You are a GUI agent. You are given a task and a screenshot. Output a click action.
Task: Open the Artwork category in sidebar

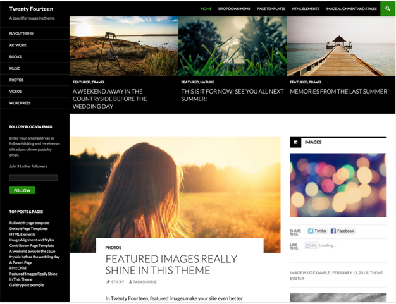tap(18, 45)
